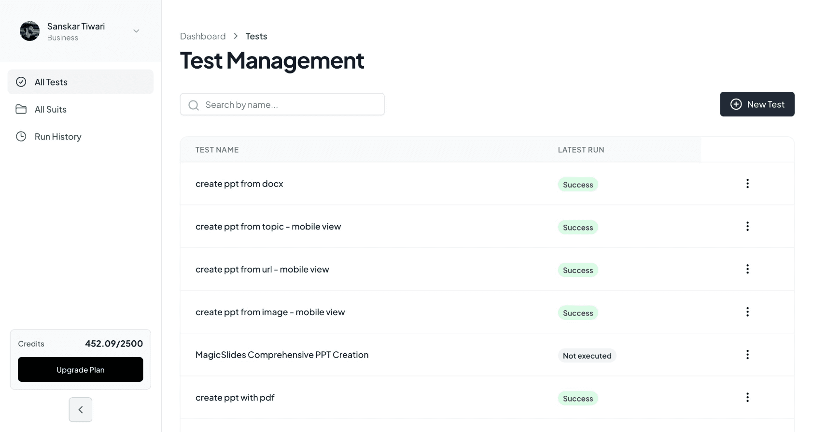
Task: Click the Upgrade Plan button
Action: 81,370
